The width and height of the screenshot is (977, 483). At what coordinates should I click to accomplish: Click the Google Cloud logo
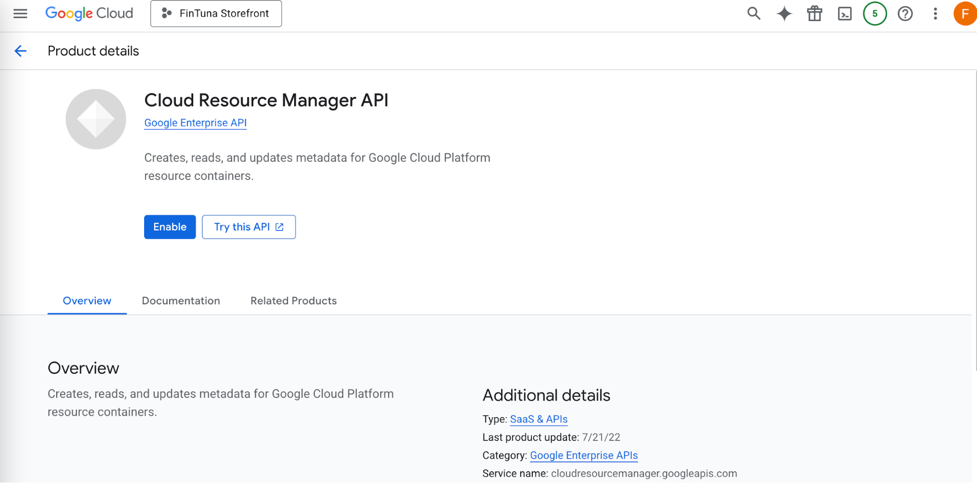coord(89,13)
